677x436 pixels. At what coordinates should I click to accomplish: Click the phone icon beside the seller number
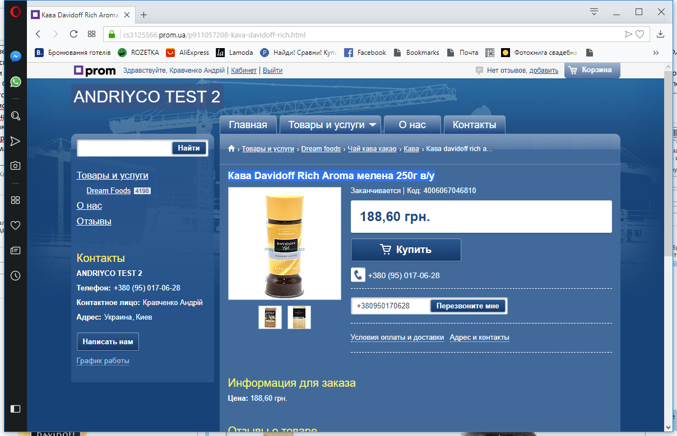click(x=358, y=275)
